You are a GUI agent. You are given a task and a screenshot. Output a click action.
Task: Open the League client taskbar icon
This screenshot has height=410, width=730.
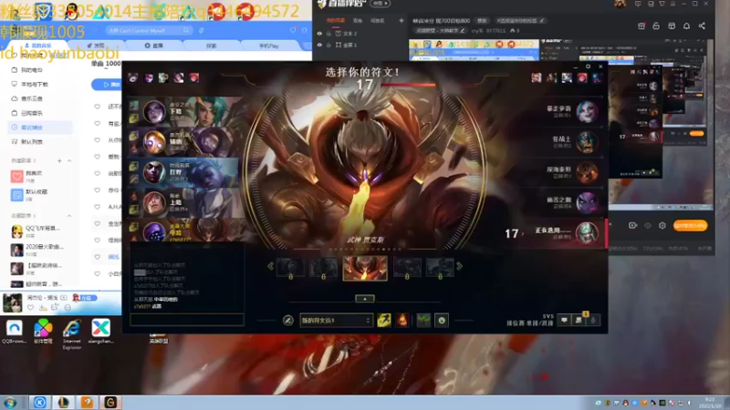pos(63,403)
